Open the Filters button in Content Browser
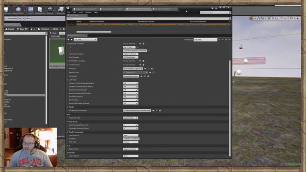The image size is (306, 172). coord(53,33)
